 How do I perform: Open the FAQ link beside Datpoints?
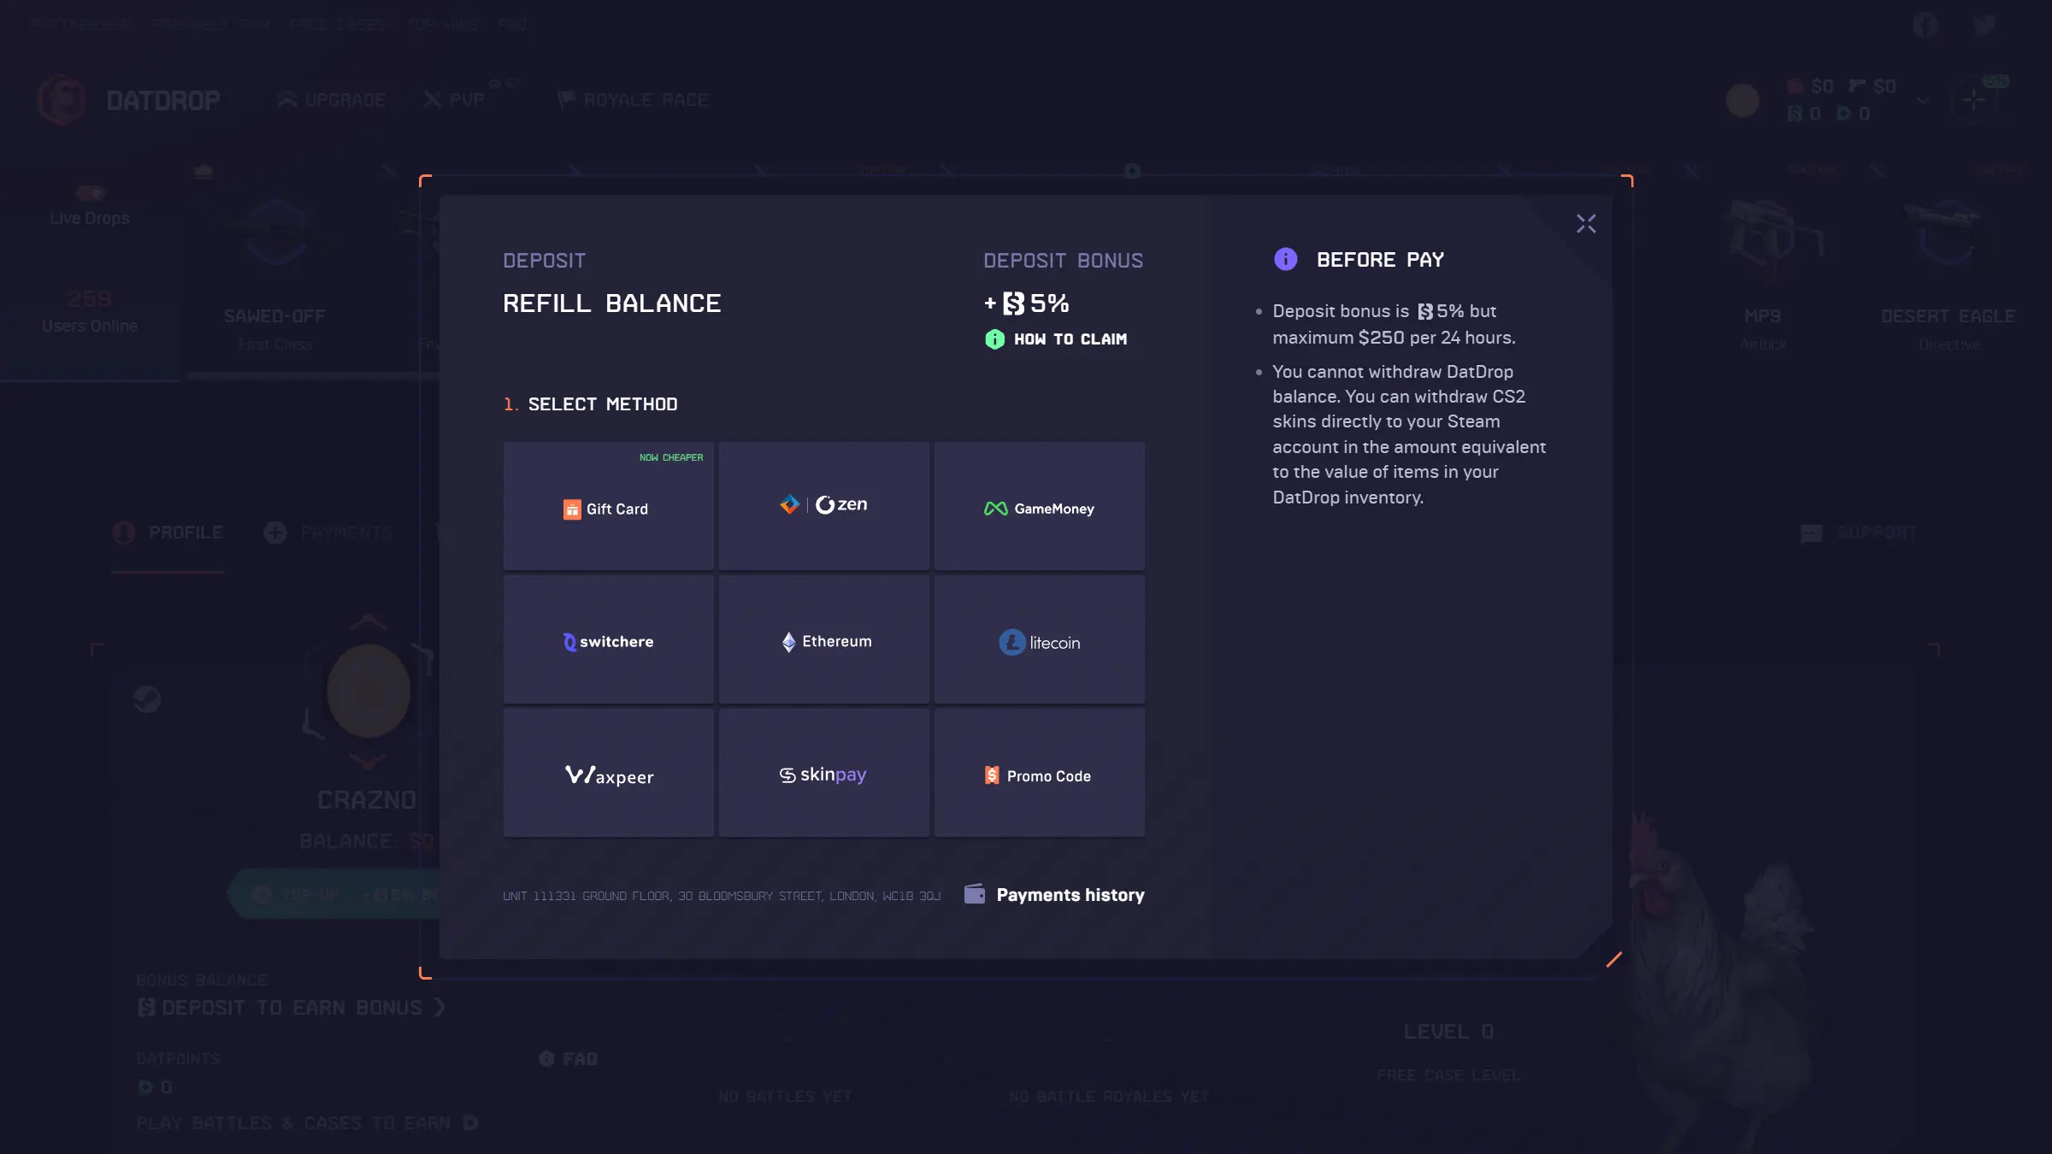pyautogui.click(x=569, y=1059)
